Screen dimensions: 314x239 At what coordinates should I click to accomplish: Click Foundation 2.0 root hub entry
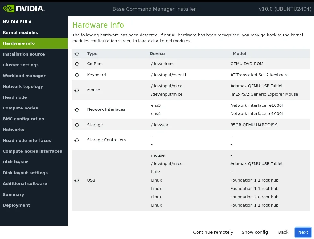[x=254, y=197]
